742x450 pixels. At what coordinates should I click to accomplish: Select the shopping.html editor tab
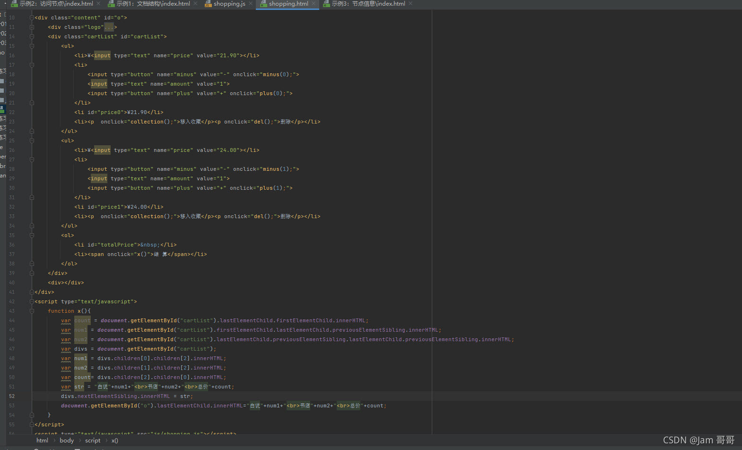click(288, 4)
